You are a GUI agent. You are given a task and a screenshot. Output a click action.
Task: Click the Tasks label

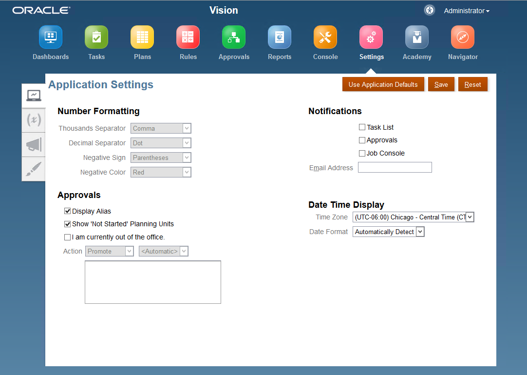(96, 57)
